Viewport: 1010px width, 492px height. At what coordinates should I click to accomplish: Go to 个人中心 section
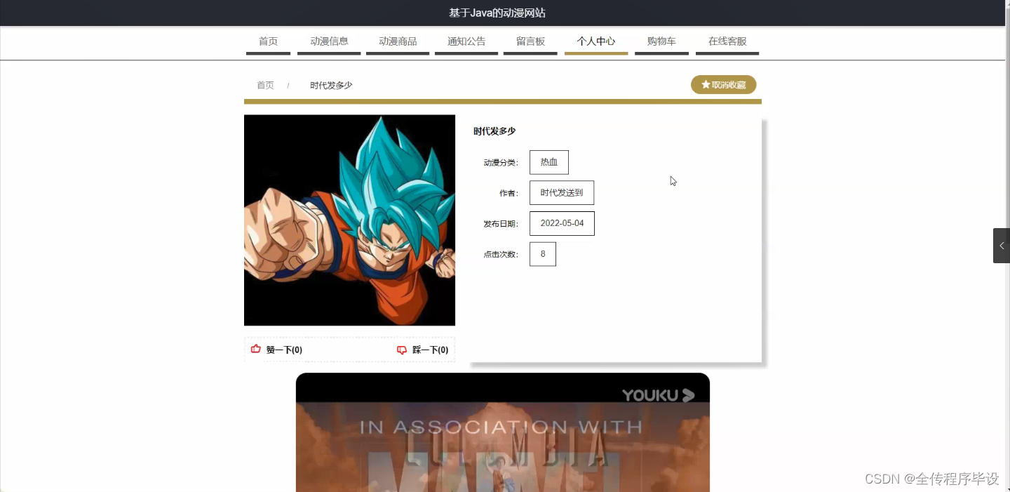595,41
